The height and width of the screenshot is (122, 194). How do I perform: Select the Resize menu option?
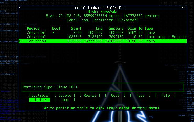(90, 95)
